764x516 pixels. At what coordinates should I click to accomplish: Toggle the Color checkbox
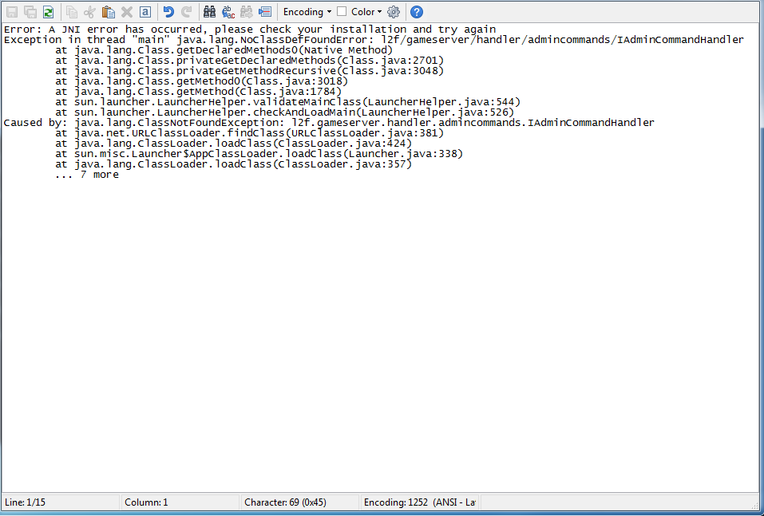click(342, 12)
